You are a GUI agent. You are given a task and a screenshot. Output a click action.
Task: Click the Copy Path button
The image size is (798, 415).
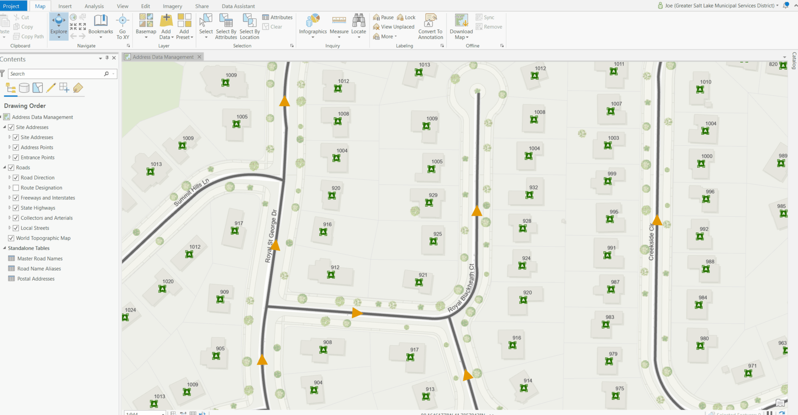point(29,37)
